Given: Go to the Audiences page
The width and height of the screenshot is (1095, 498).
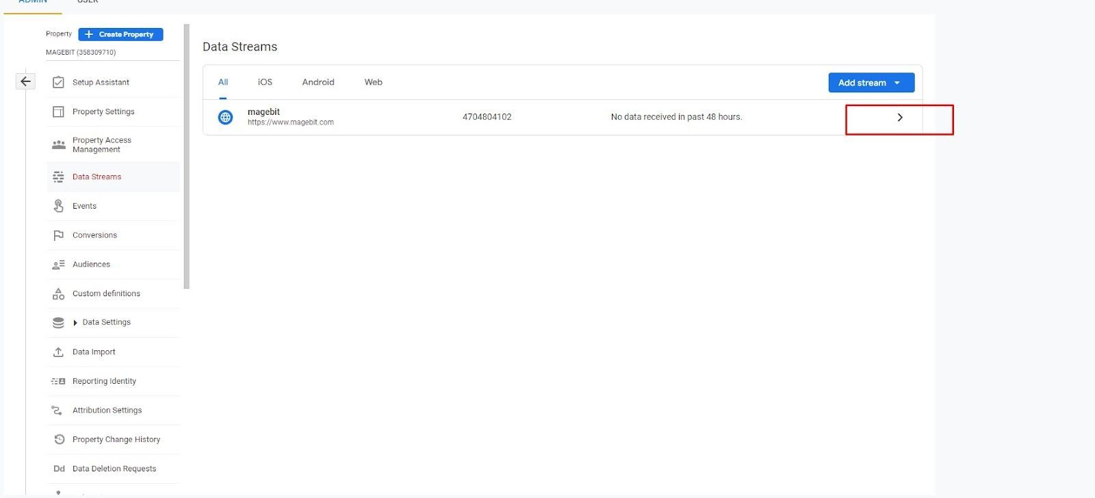Looking at the screenshot, I should 91,264.
